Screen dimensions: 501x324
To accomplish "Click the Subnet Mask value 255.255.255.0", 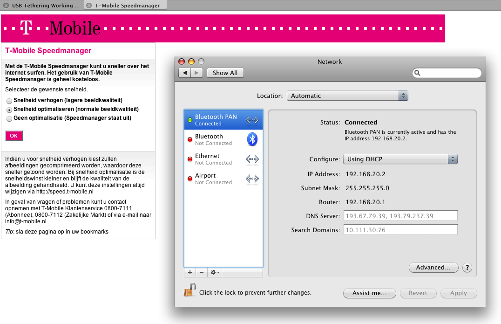I will 367,188.
